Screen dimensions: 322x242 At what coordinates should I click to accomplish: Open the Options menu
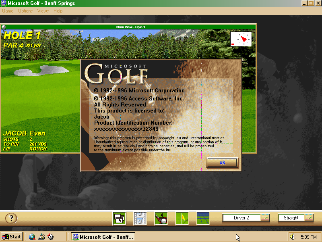[25, 11]
